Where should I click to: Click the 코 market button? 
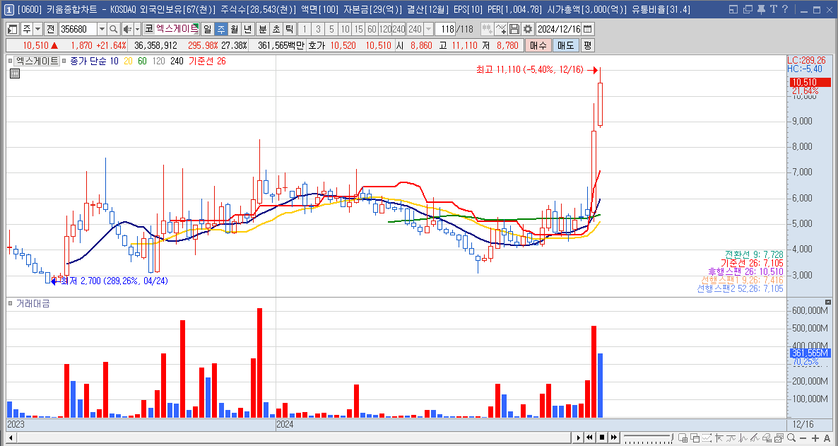coord(148,29)
